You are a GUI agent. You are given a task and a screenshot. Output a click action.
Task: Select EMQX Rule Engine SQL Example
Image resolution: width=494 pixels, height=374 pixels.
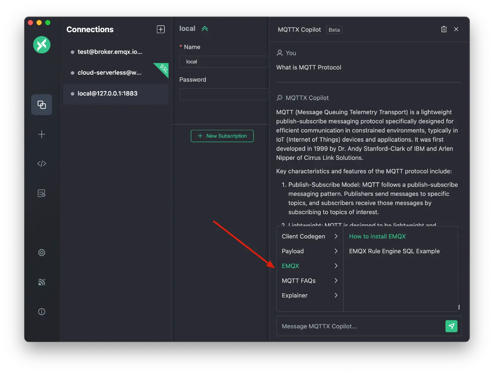(x=394, y=251)
